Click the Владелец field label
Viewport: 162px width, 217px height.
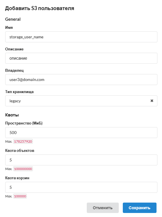point(14,71)
